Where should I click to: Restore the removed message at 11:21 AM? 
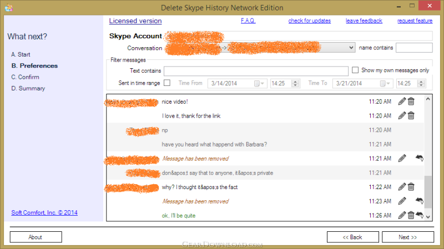(x=420, y=158)
